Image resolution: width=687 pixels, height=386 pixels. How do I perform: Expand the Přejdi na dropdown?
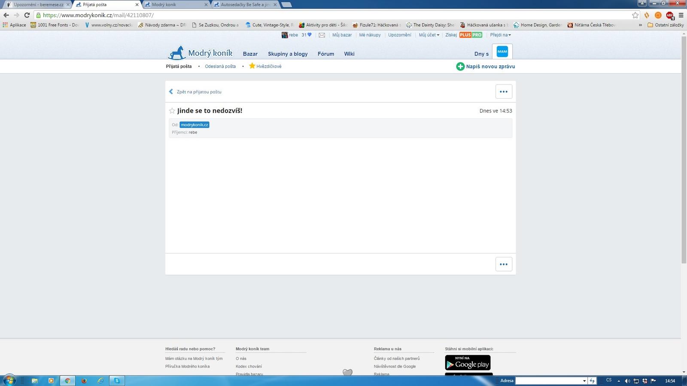tap(500, 35)
